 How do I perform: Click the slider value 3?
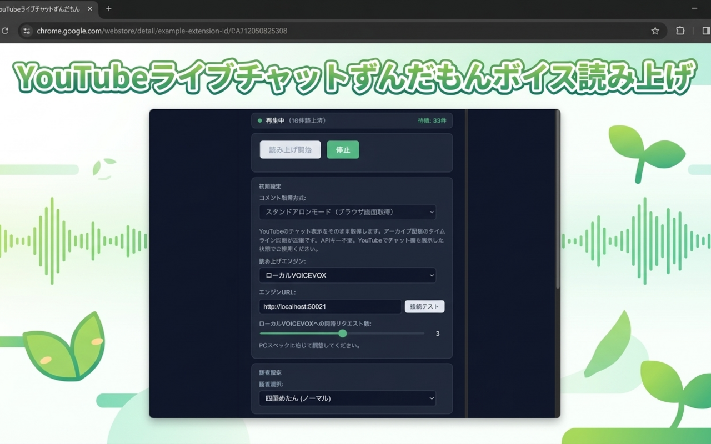coord(438,334)
